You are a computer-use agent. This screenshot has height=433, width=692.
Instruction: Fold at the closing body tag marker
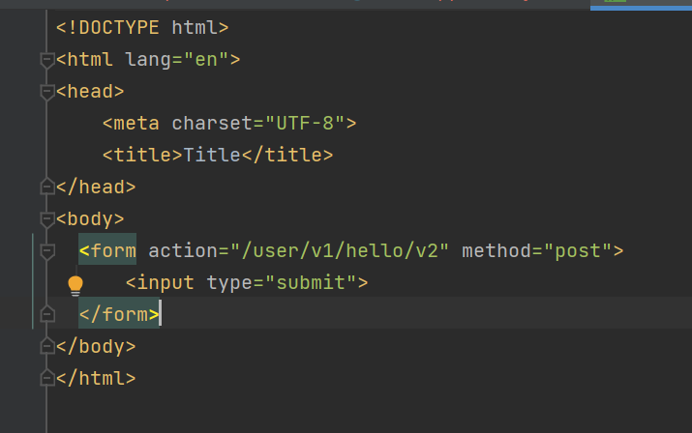click(x=46, y=346)
